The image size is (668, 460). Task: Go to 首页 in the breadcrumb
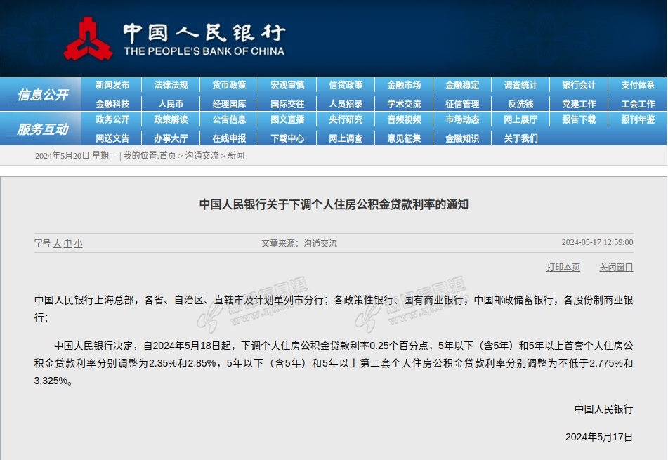[x=167, y=155]
